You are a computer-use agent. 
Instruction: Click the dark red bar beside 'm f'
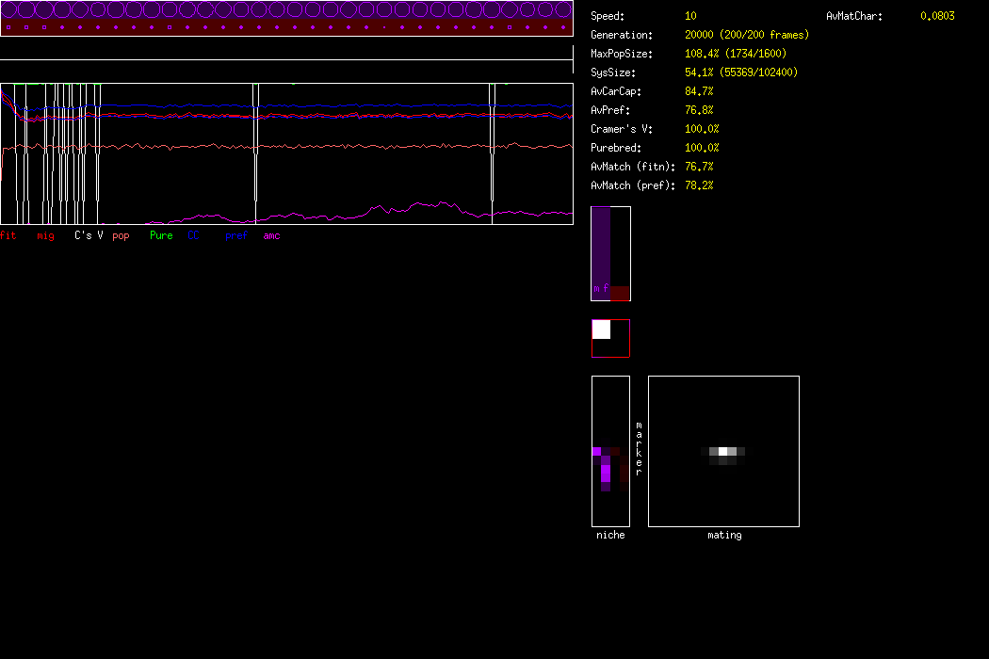pos(620,293)
